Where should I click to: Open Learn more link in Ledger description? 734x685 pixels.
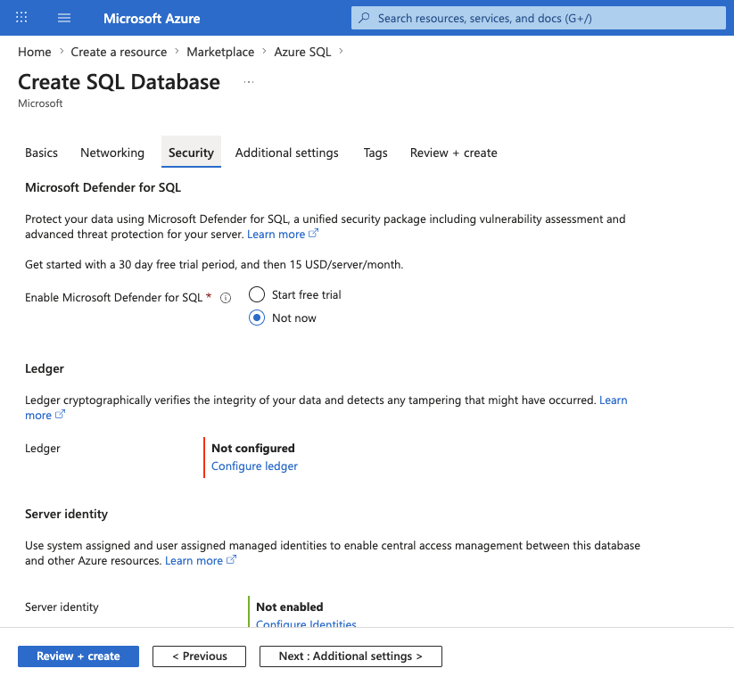614,400
